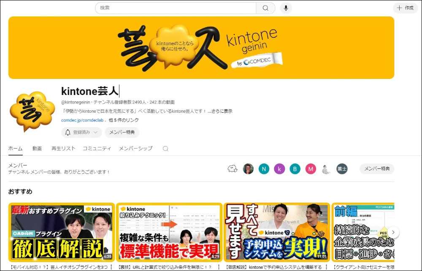Click the メンバー section heading
The height and width of the screenshot is (271, 422).
17,165
